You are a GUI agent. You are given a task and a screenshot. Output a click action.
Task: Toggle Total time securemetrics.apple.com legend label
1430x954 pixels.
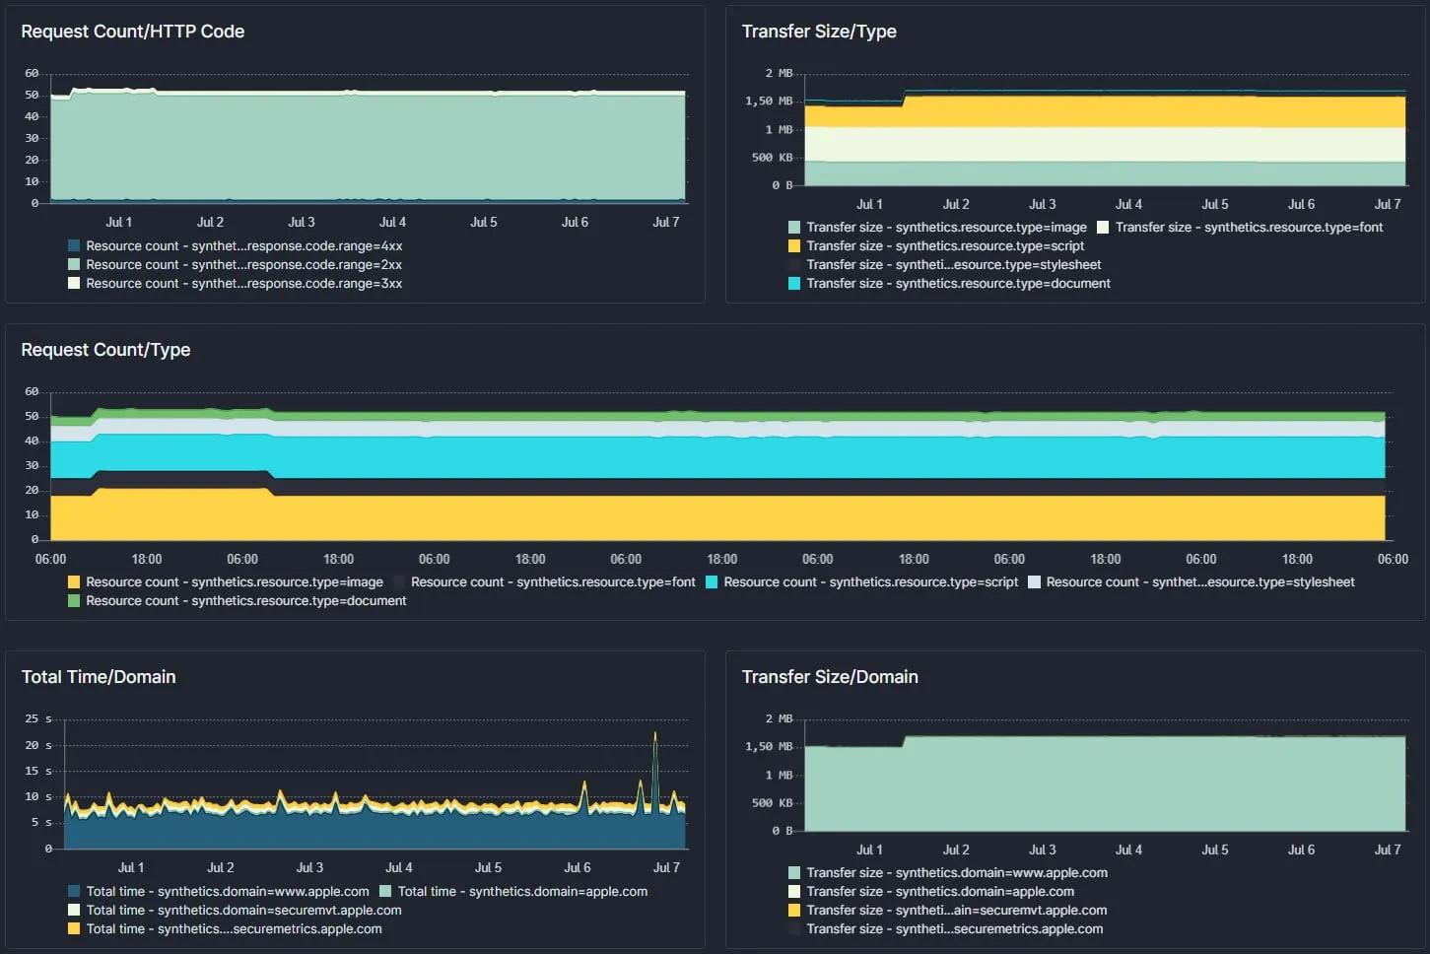[234, 929]
